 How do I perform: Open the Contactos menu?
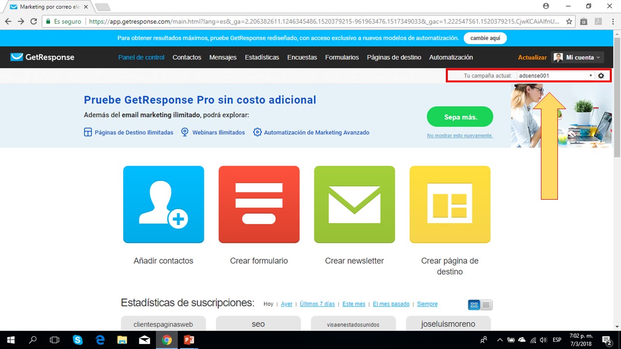pos(187,57)
